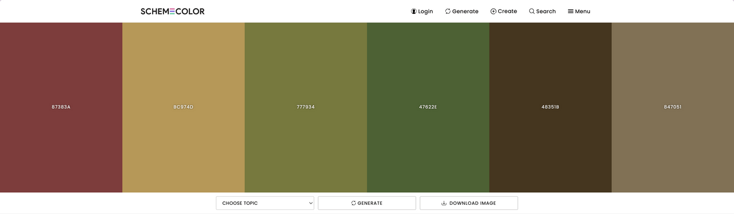Click the refresh icon in GENERATE button
The image size is (734, 214).
click(354, 203)
